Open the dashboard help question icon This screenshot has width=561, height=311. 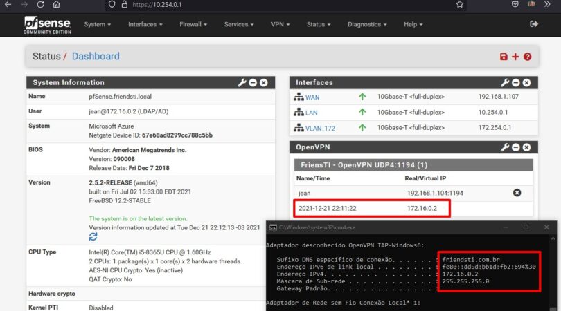tap(528, 57)
